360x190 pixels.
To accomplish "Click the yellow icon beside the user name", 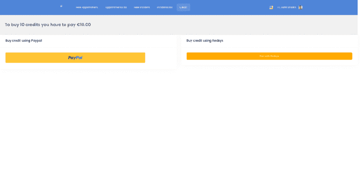I will (x=271, y=7).
